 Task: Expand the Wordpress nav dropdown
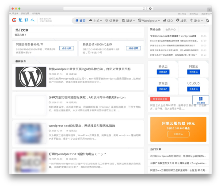coord(149,21)
